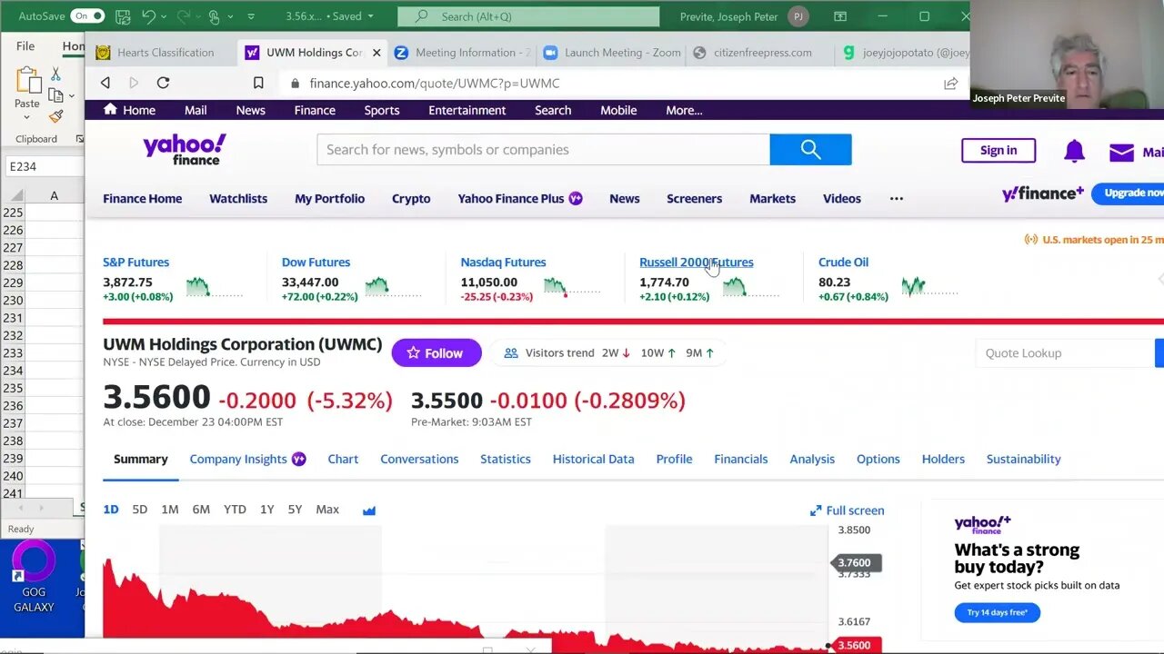Click the Follow star button for UWMC

[436, 352]
